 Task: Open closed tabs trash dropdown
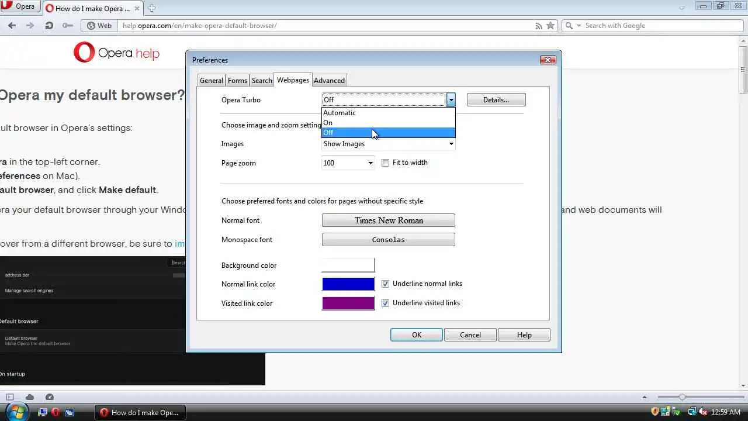click(x=682, y=8)
